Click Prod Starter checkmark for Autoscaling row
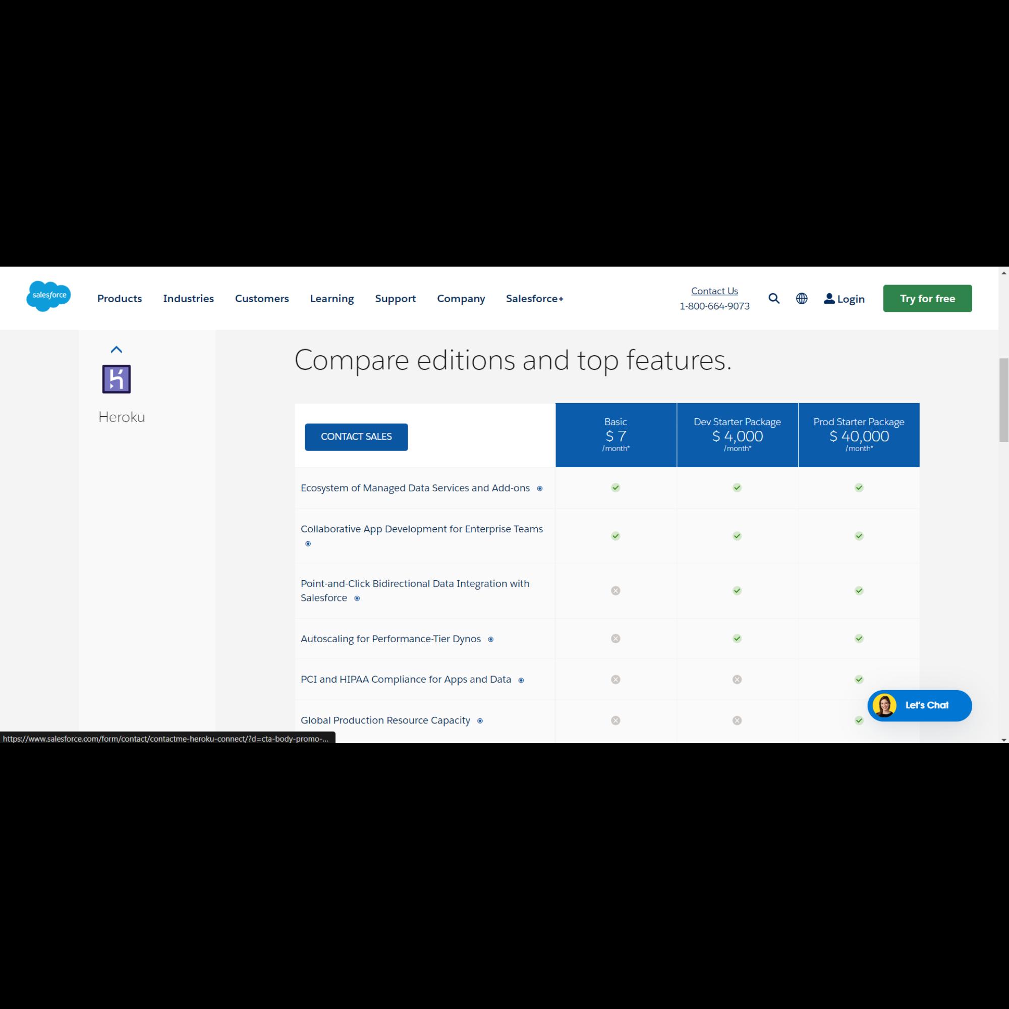Viewport: 1009px width, 1009px height. [x=859, y=638]
